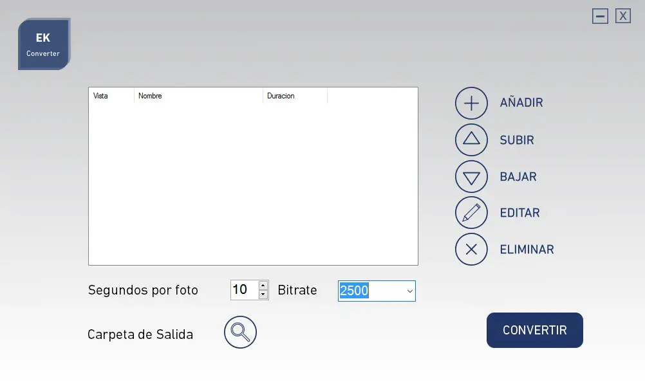Image resolution: width=645 pixels, height=382 pixels.
Task: Click the EDITAR pencil icon
Action: tap(471, 213)
